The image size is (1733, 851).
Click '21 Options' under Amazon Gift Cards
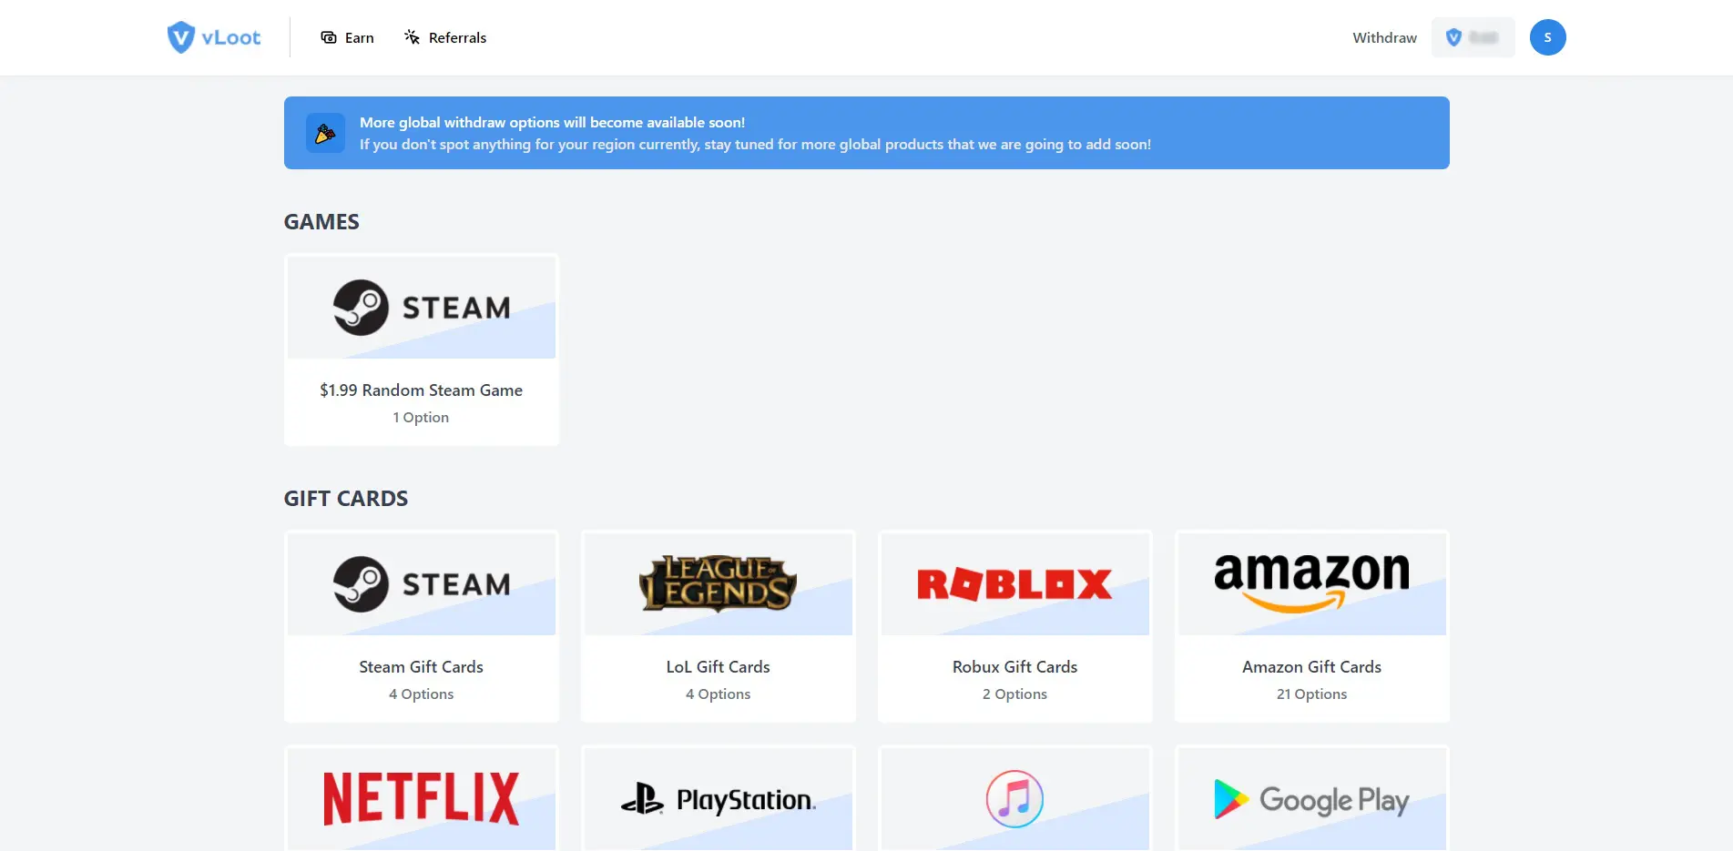pyautogui.click(x=1311, y=694)
